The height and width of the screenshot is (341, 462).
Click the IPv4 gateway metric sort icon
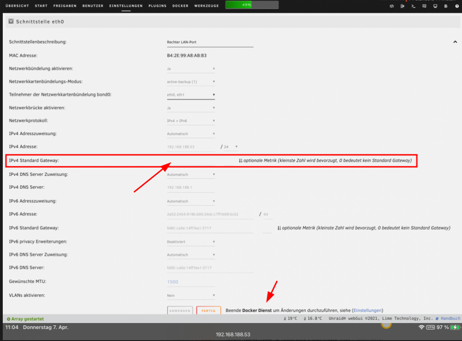click(x=240, y=161)
